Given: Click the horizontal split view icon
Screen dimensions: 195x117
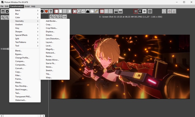Looking at the screenshot, I should [106, 11].
